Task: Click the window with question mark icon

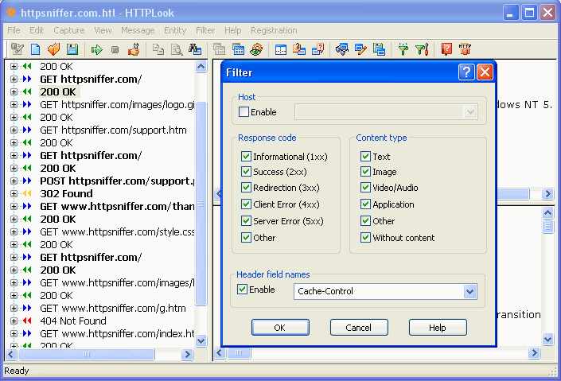Action: pos(318,49)
